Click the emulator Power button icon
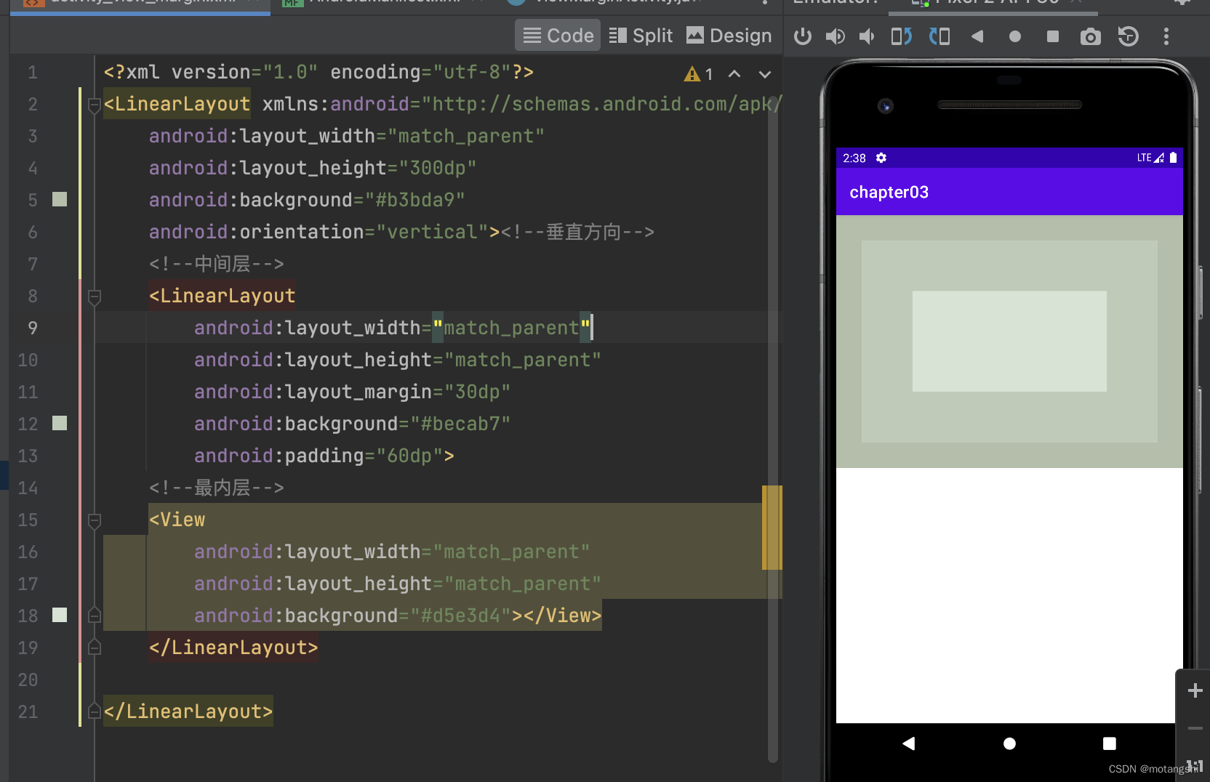The height and width of the screenshot is (782, 1210). click(803, 36)
